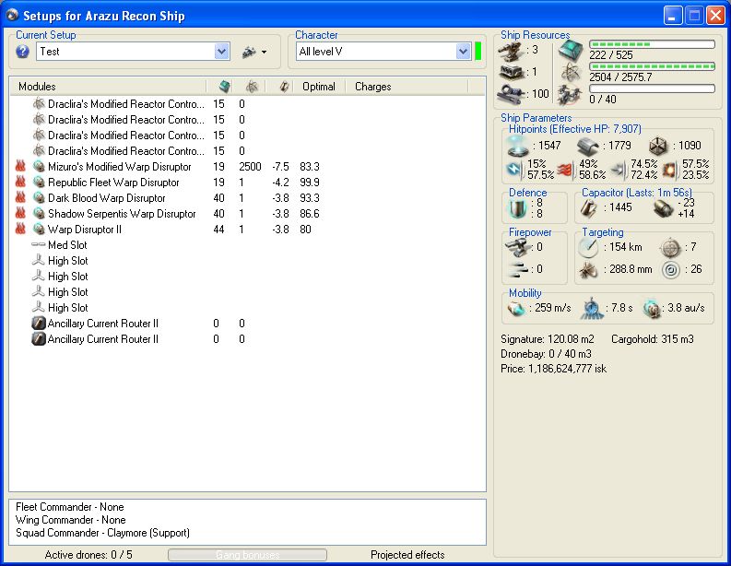The height and width of the screenshot is (566, 731).
Task: Select the first empty High Slot row
Action: click(247, 261)
